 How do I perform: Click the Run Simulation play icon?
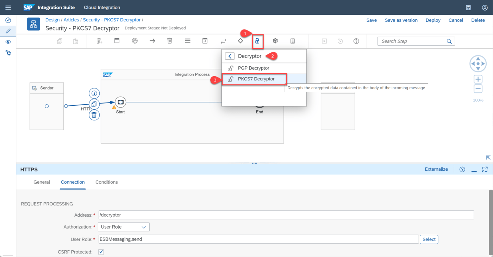(x=324, y=41)
